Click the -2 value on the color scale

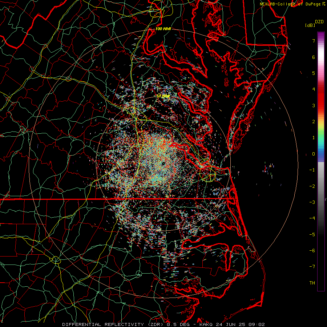tap(312, 186)
